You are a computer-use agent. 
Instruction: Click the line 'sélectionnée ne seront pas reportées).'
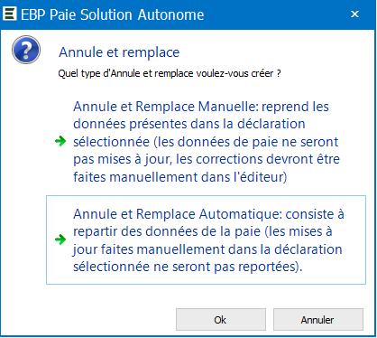tap(188, 267)
